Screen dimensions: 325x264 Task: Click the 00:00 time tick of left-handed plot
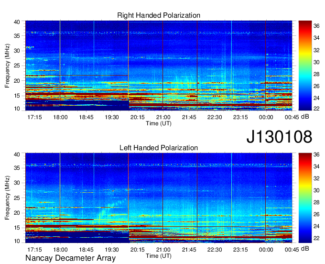pos(266,250)
